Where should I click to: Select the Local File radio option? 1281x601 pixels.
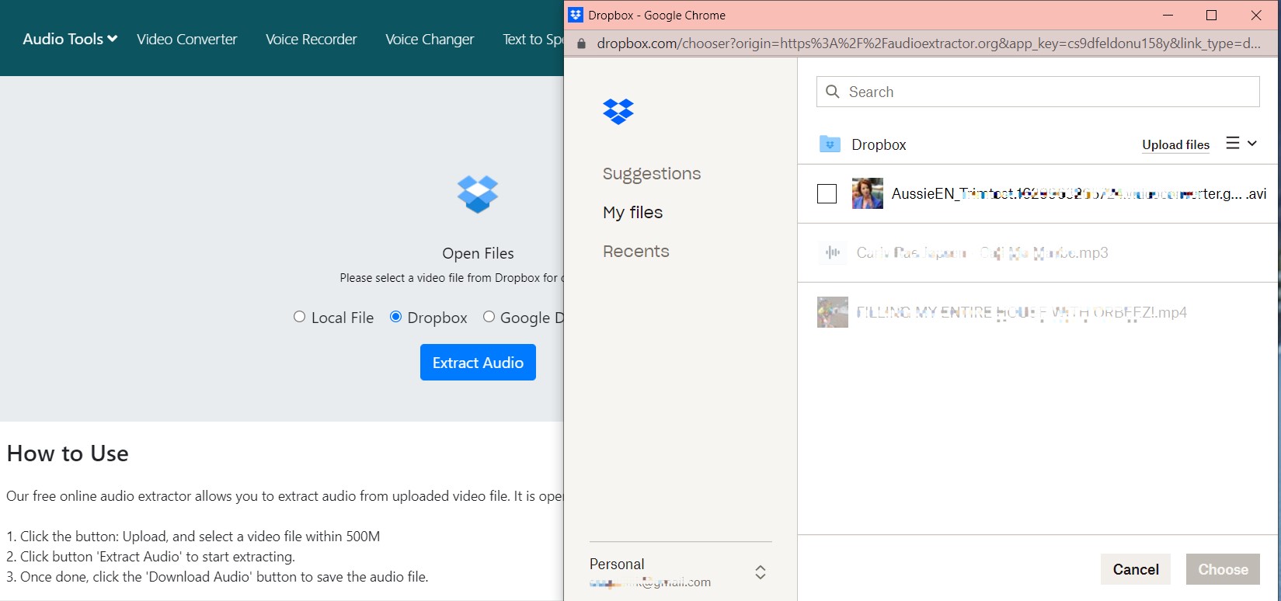(299, 317)
